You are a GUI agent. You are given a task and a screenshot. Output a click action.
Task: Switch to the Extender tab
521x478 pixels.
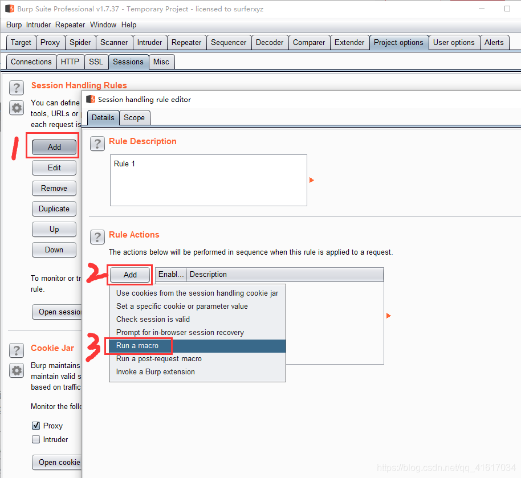point(349,43)
